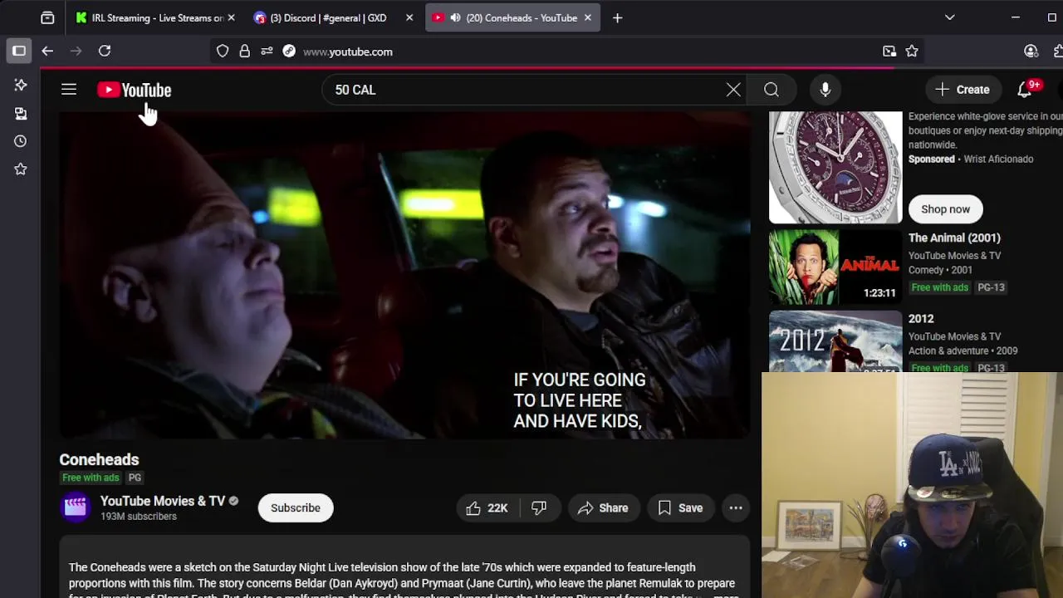Viewport: 1063px width, 598px height.
Task: Save the video to a playlist
Action: pos(681,508)
